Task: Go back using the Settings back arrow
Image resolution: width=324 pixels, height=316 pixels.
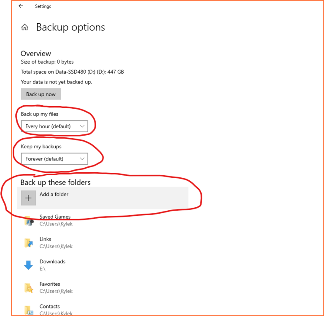Action: [21, 6]
